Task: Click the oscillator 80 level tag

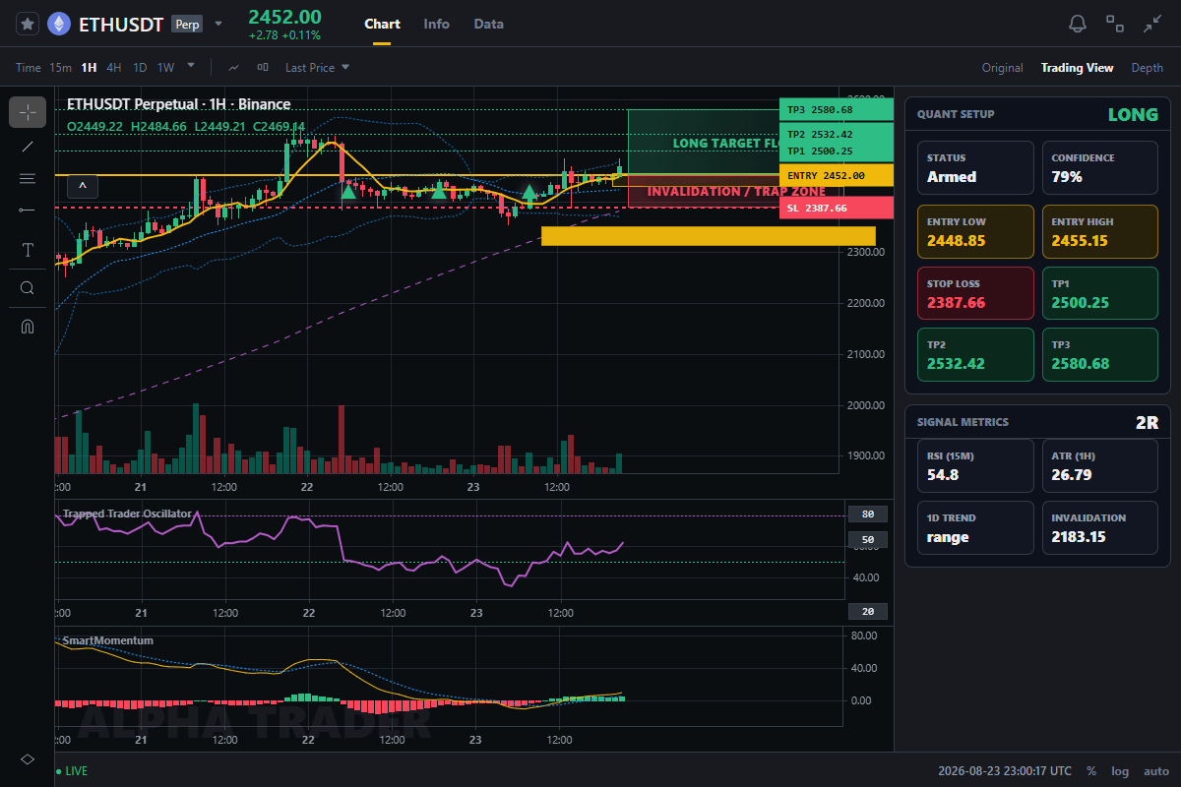Action: (868, 514)
